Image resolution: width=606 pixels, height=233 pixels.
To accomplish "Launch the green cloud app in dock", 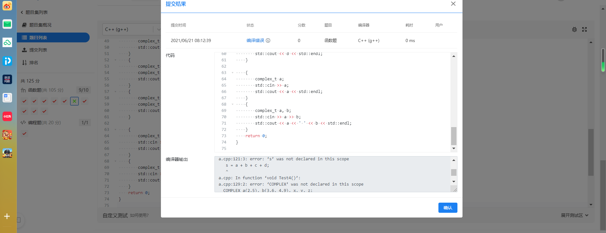I will (7, 42).
